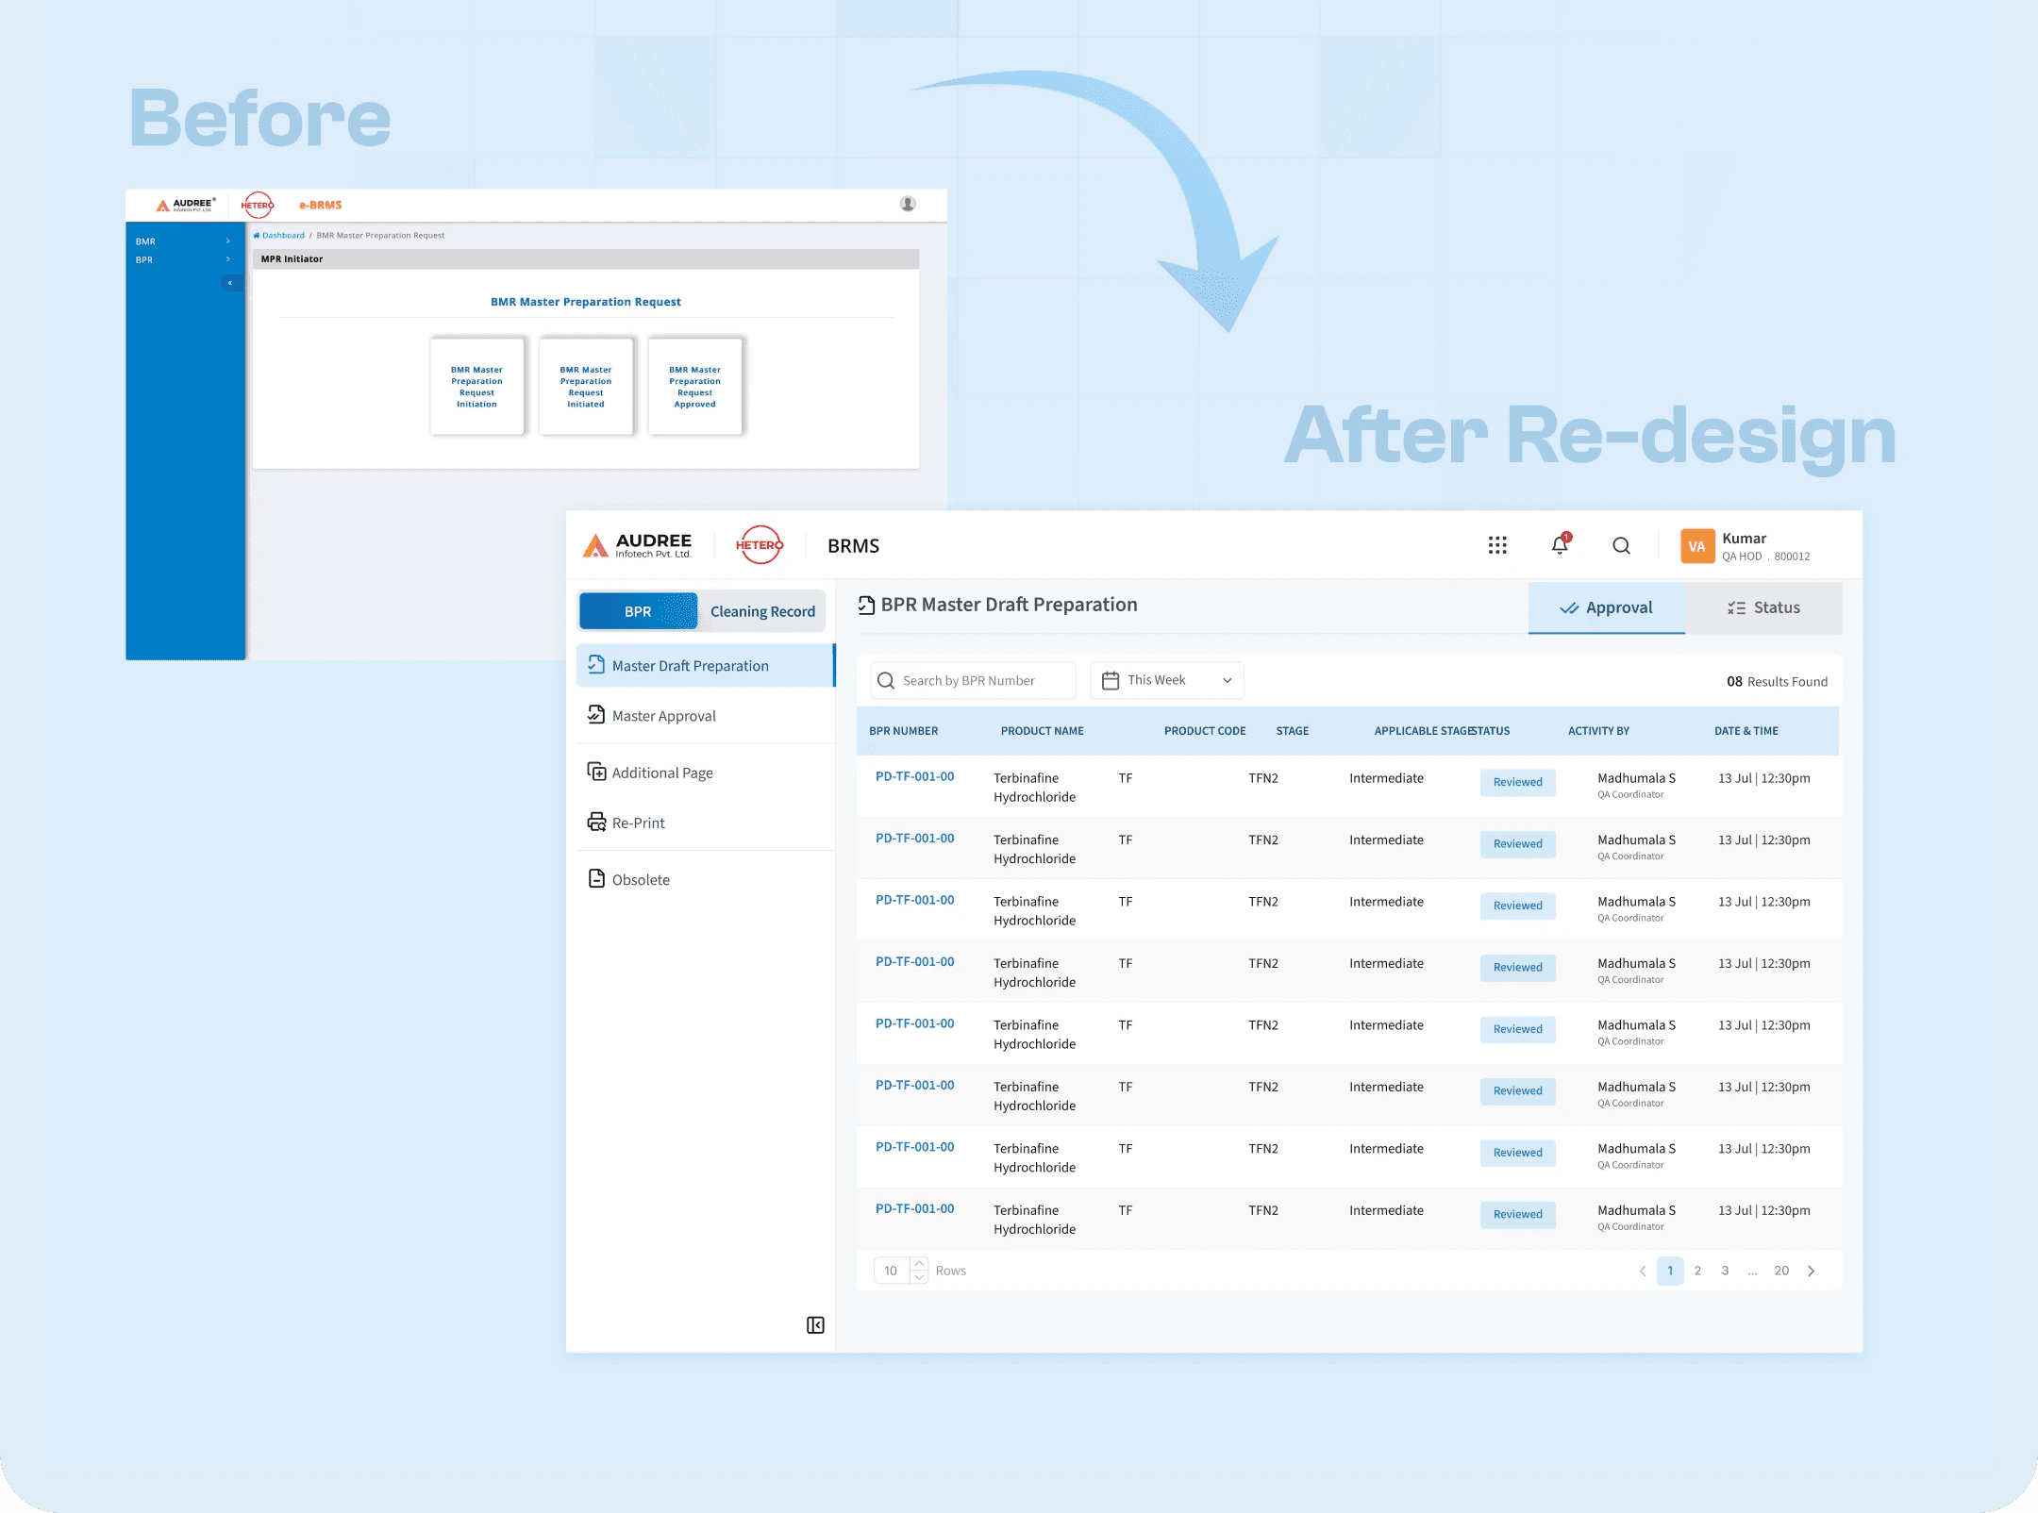Open BPR record PD-TF-001-00
The height and width of the screenshot is (1513, 2038).
(913, 776)
